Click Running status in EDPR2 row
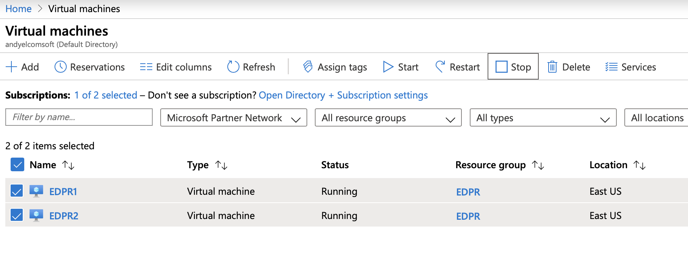This screenshot has height=269, width=688. 339,216
